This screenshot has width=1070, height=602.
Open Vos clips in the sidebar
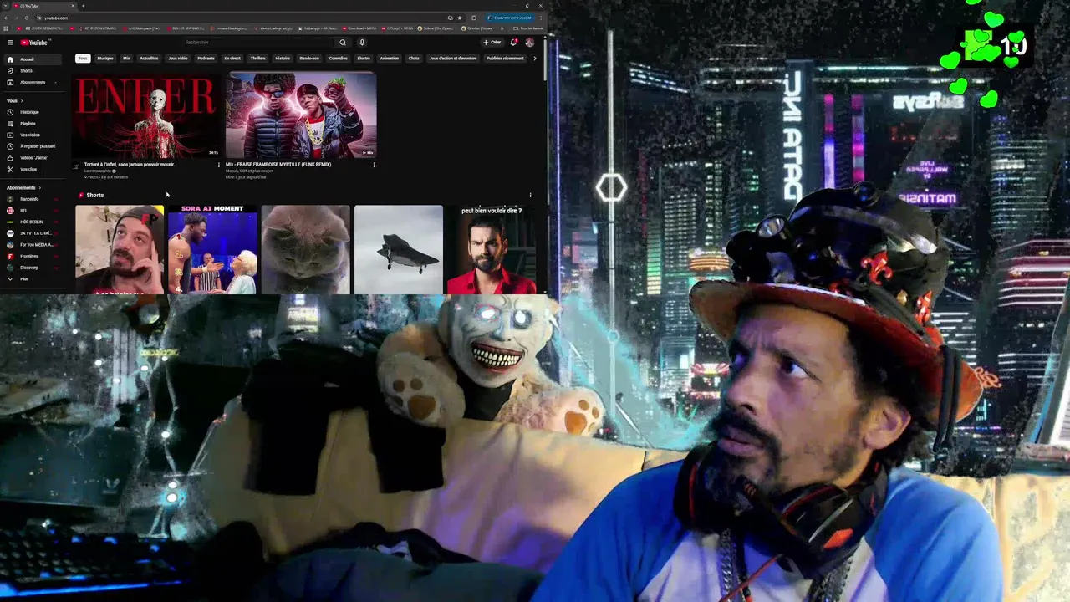point(31,169)
